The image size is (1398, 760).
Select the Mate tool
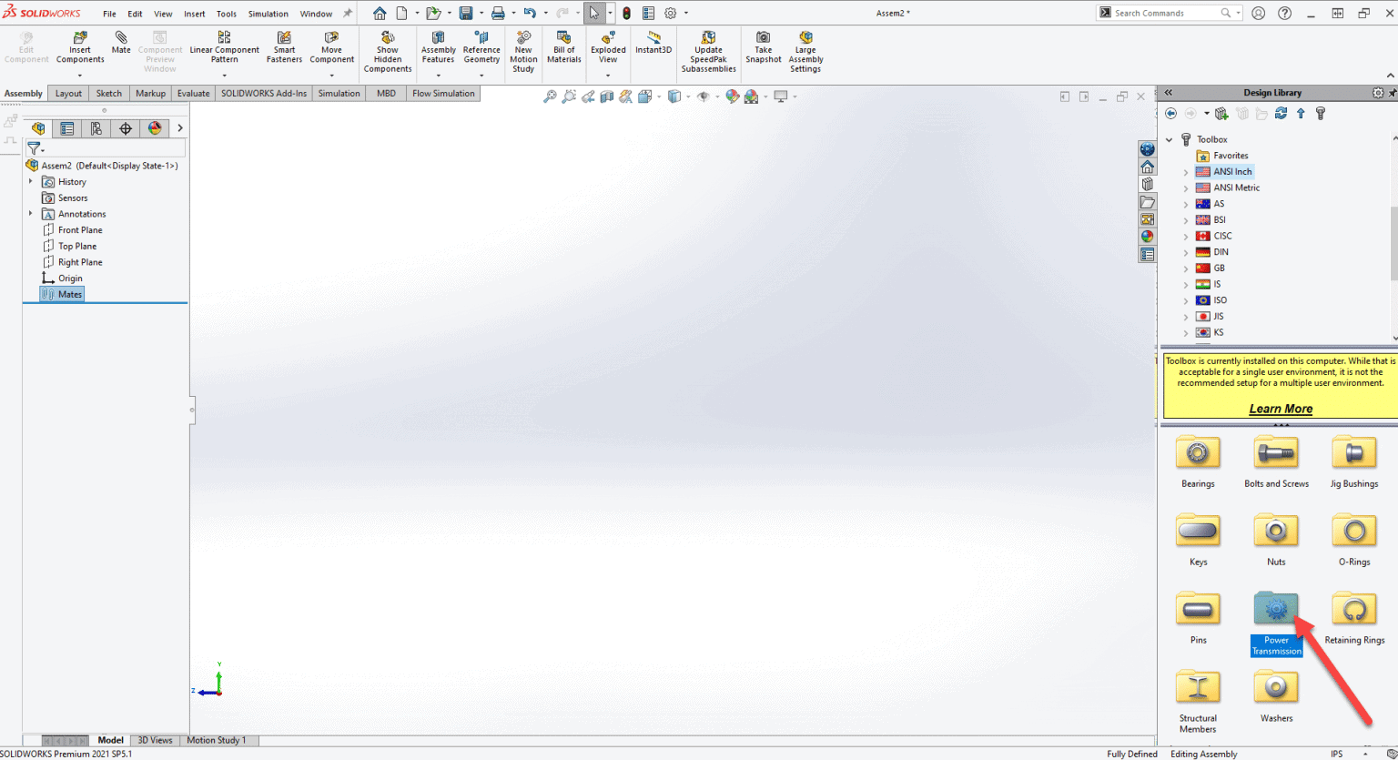121,43
